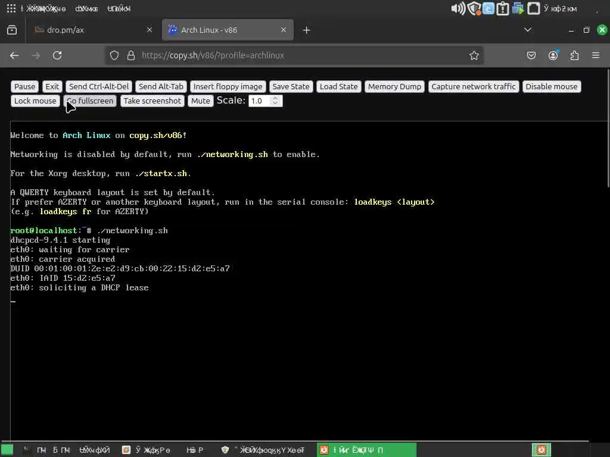Screen dimensions: 610x457
Task: View site security padlock info
Action: (131, 55)
